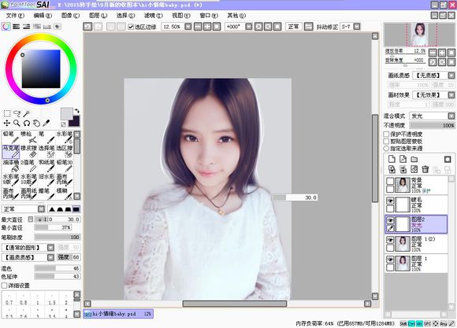
Task: Open the 混合模式 dropdown showing 发光
Action: pos(432,116)
